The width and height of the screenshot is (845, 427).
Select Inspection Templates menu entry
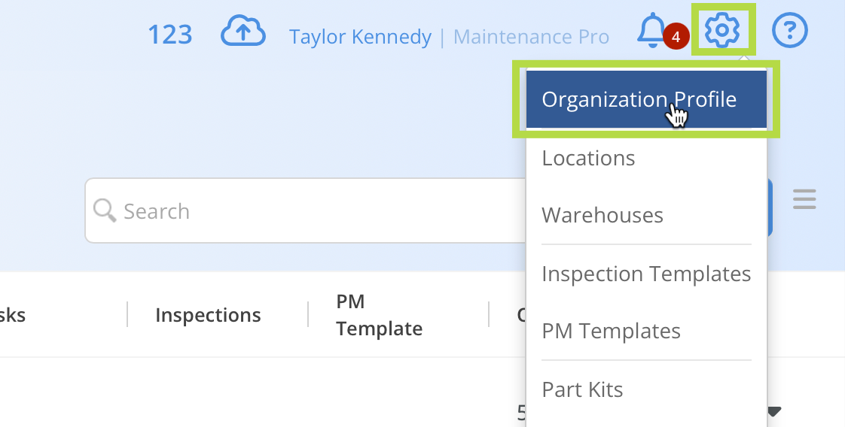click(646, 274)
